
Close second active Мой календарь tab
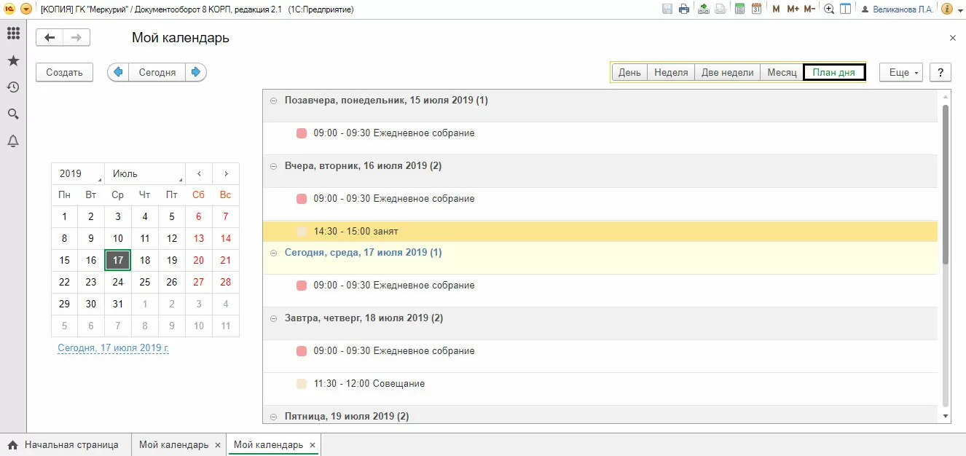click(312, 445)
